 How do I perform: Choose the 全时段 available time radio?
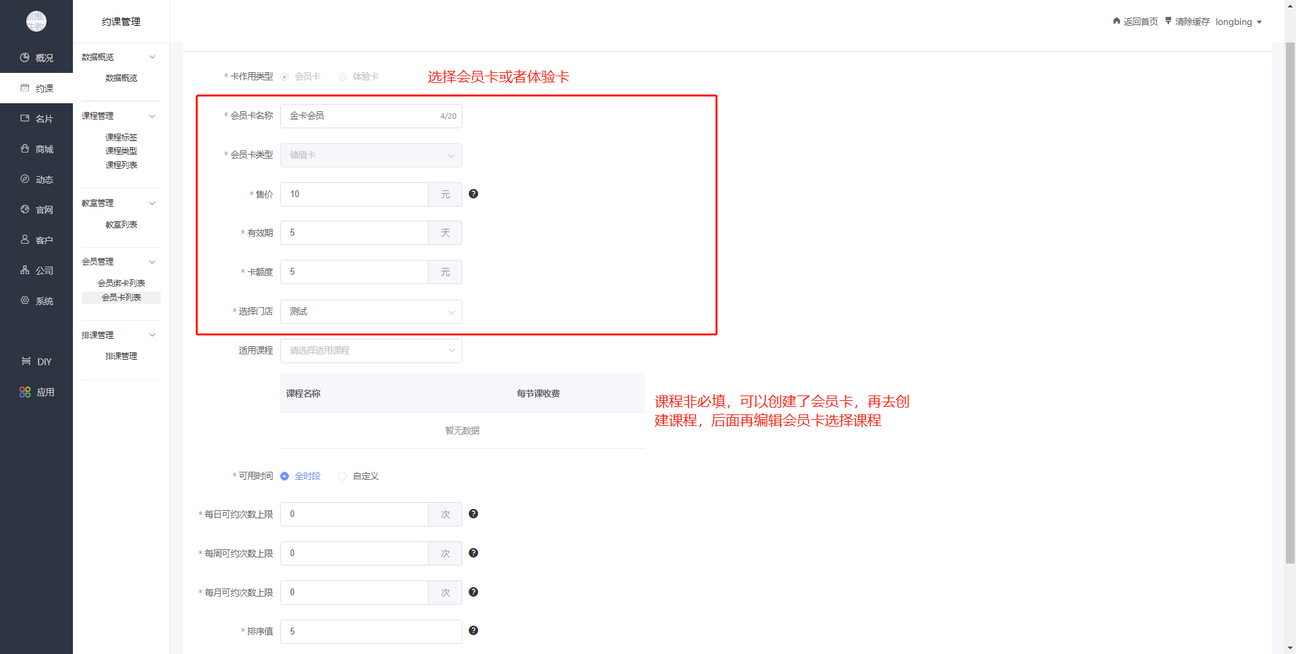point(285,476)
